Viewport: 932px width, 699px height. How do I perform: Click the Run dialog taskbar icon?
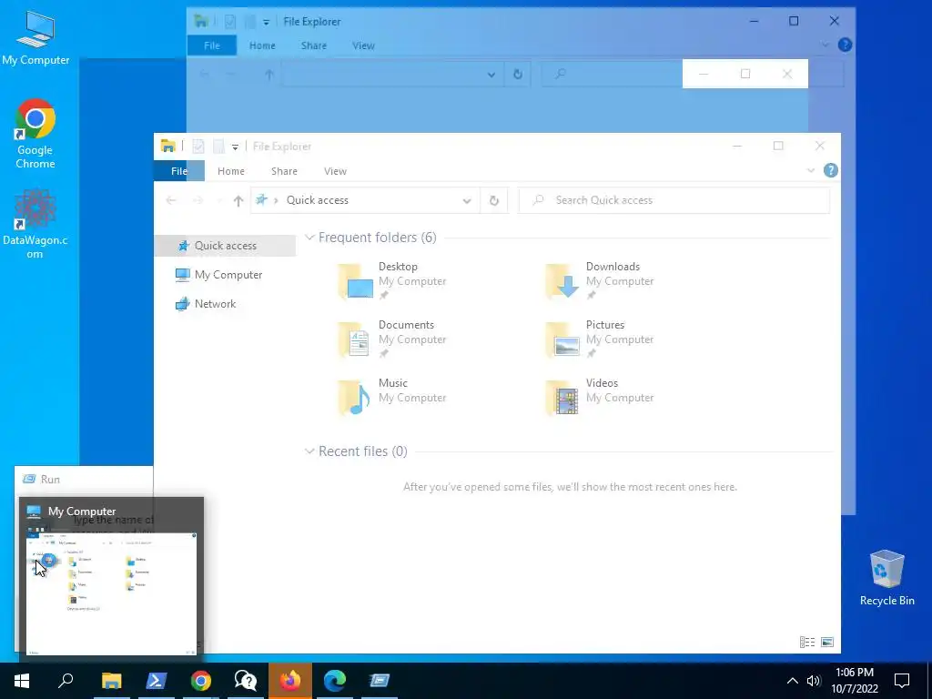click(x=380, y=680)
